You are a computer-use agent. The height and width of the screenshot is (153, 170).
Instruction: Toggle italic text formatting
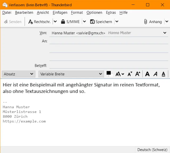[x=155, y=74]
